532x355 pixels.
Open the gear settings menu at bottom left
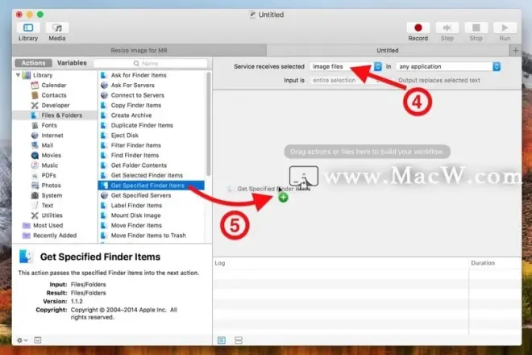(x=22, y=340)
